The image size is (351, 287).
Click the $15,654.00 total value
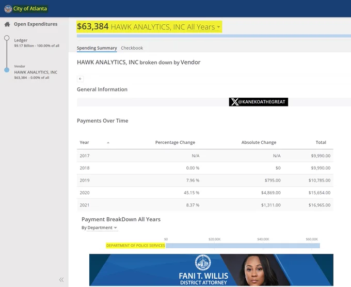pos(320,192)
